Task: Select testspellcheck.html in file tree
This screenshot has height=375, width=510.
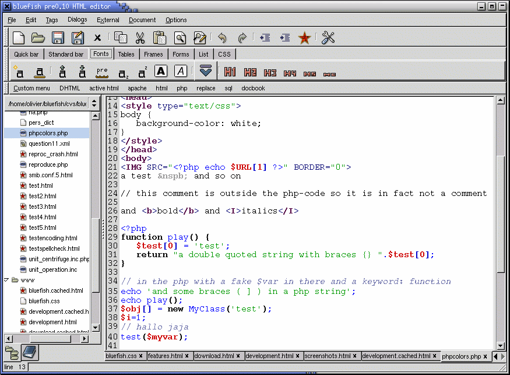Action: tap(54, 248)
